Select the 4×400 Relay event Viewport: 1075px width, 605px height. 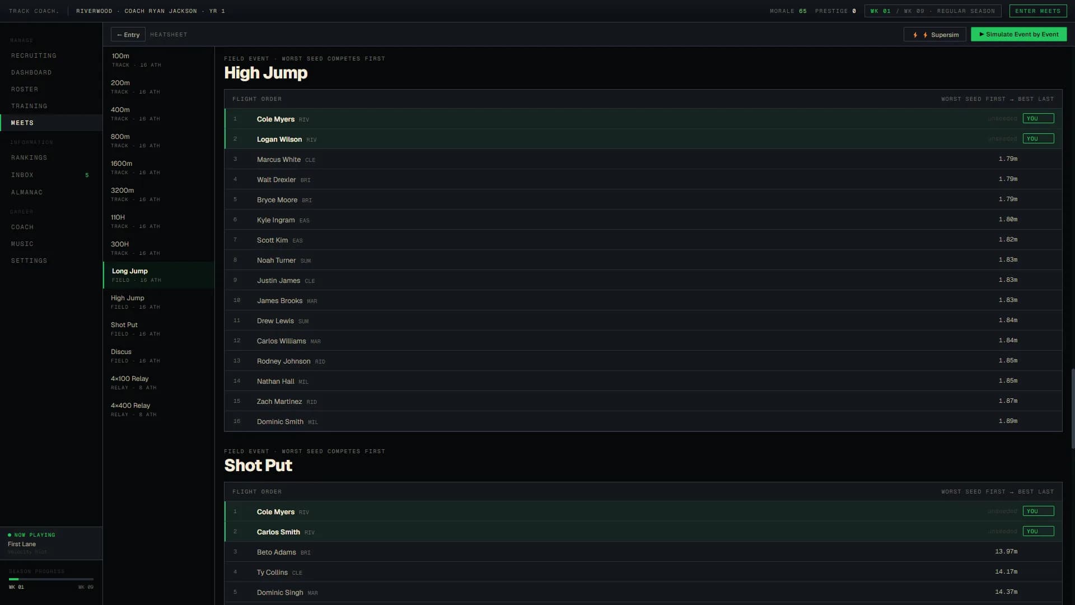(x=159, y=409)
